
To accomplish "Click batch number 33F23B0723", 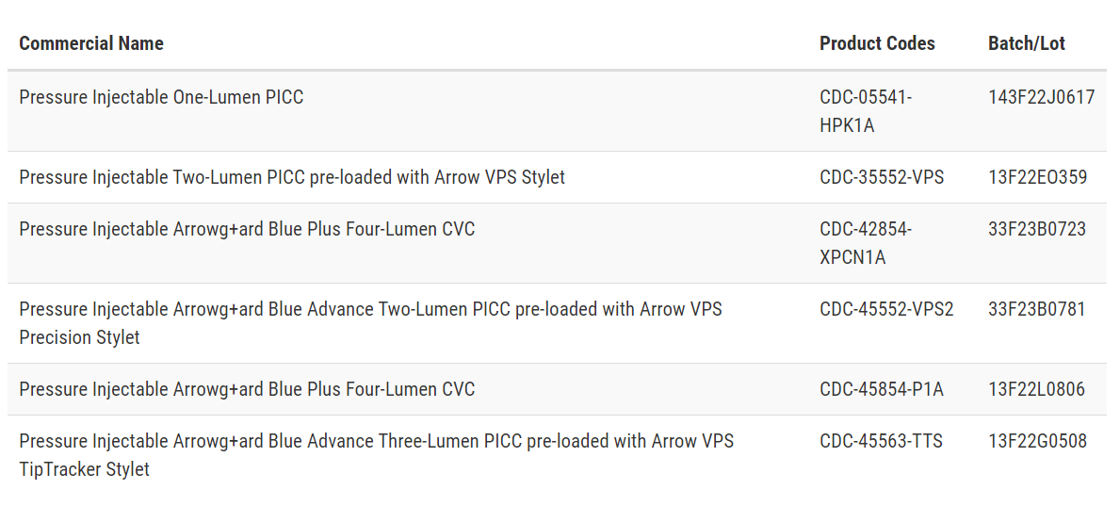I will coord(1037,229).
